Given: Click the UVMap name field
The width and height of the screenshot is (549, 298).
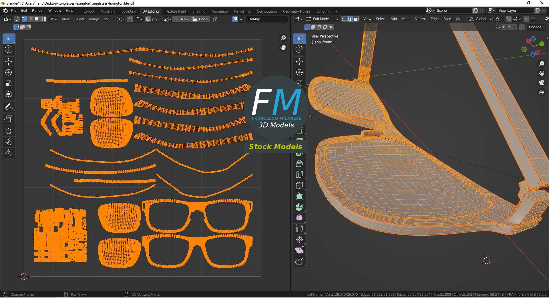Looking at the screenshot, I should [x=266, y=19].
